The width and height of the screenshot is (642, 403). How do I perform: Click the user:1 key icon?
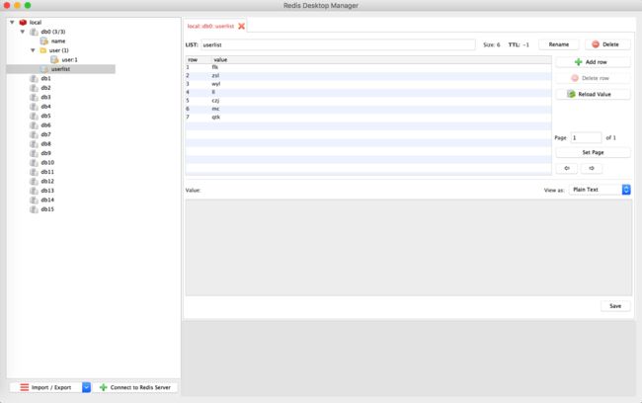[x=54, y=60]
